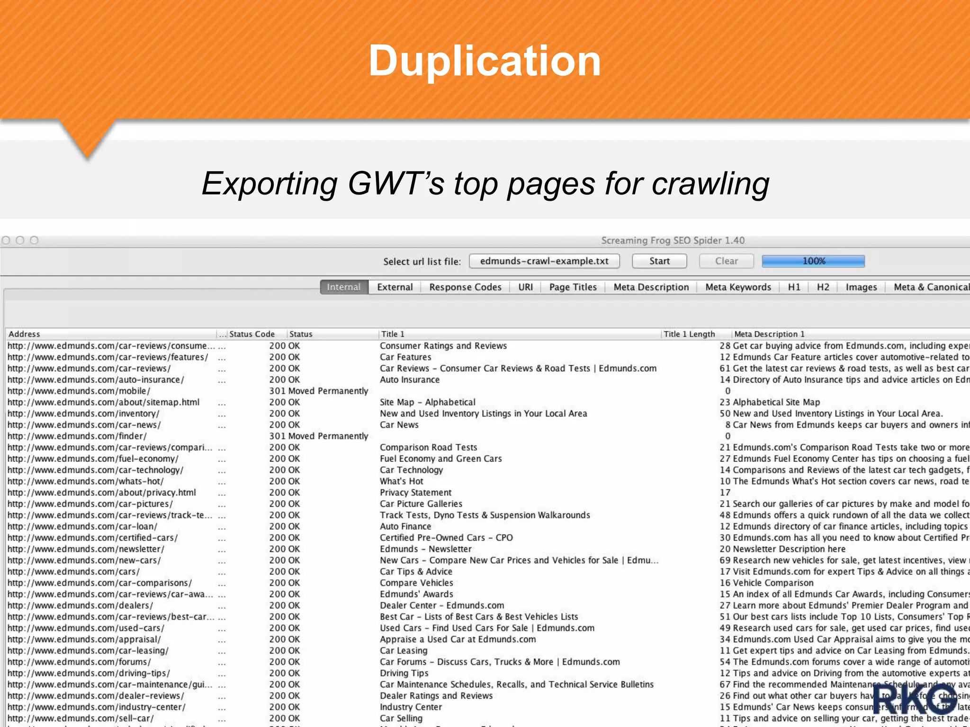Click the 'Vehicle Comparison' meta description cell
This screenshot has height=727, width=970.
[x=773, y=583]
